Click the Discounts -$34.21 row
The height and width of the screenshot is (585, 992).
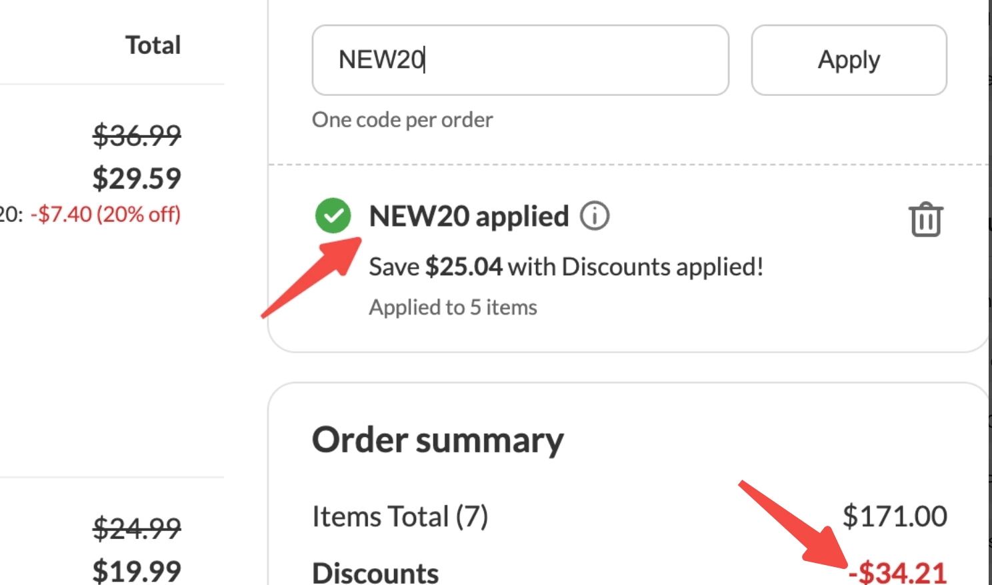[375, 571]
